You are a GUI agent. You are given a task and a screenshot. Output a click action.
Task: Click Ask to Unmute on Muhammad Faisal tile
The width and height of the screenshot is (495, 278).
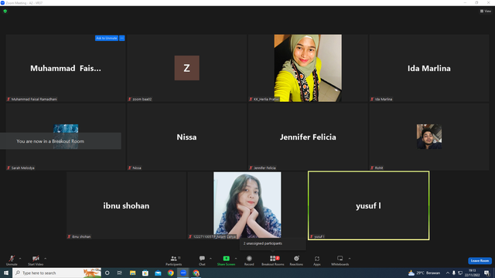pyautogui.click(x=107, y=38)
